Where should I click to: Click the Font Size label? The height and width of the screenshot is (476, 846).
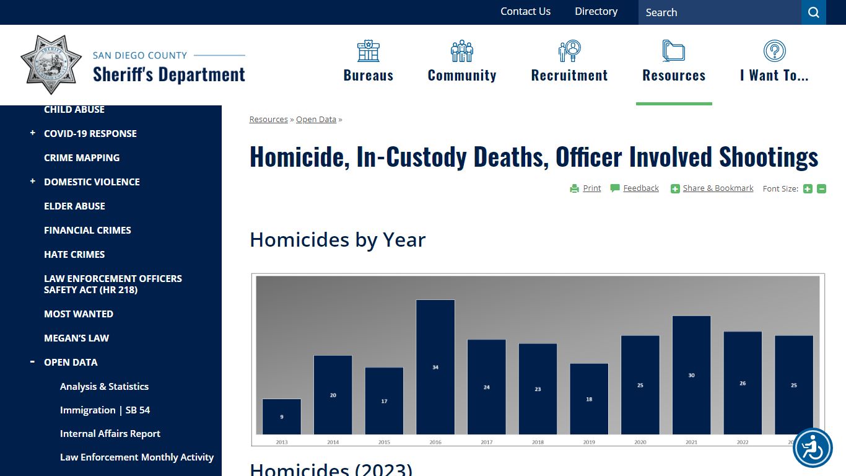(780, 188)
